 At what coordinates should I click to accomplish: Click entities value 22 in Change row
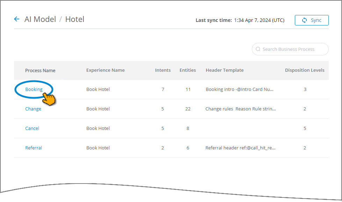[x=188, y=109]
